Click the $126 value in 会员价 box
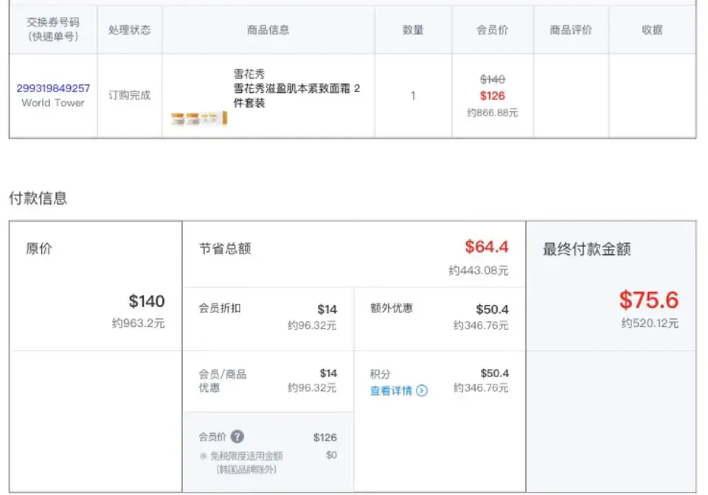Image resolution: width=708 pixels, height=495 pixels. click(325, 438)
